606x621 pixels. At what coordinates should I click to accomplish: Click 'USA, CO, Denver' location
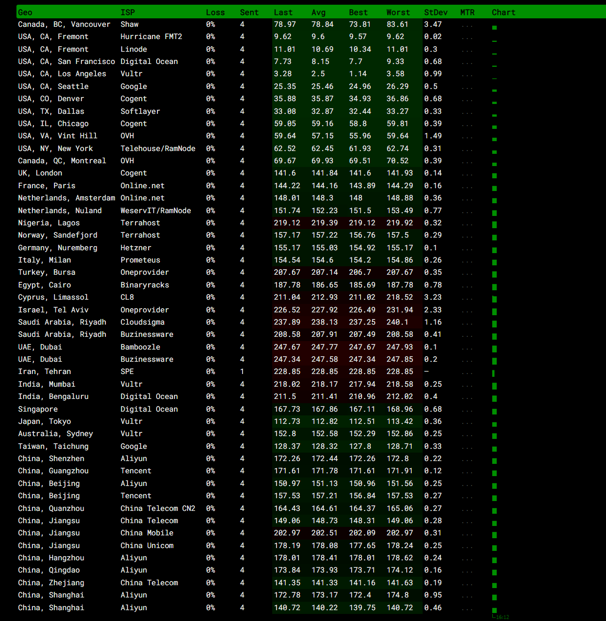coord(51,99)
